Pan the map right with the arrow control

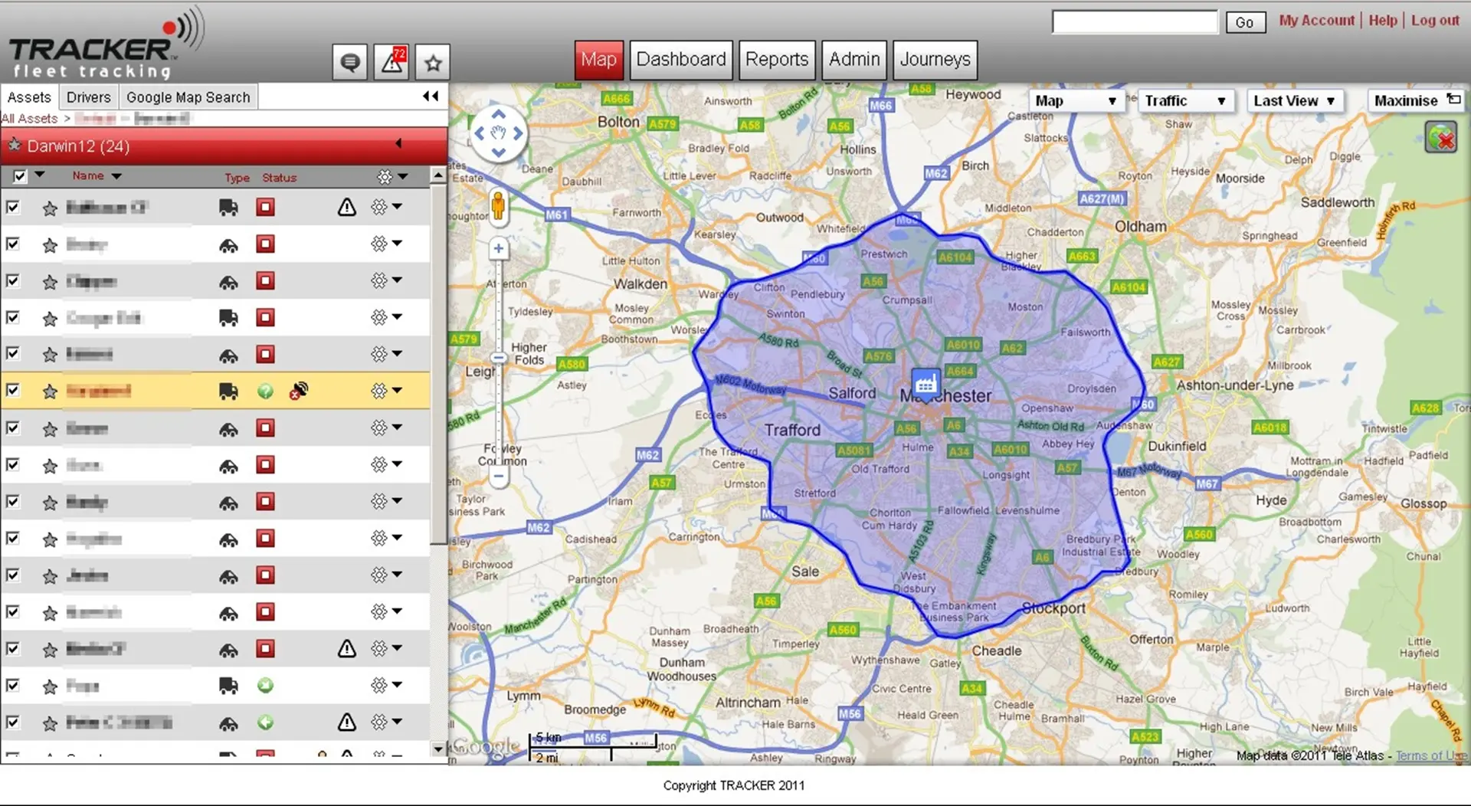pyautogui.click(x=518, y=133)
